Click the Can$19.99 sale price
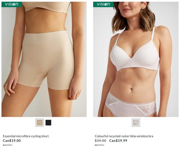179x146 pixels. pos(118,141)
